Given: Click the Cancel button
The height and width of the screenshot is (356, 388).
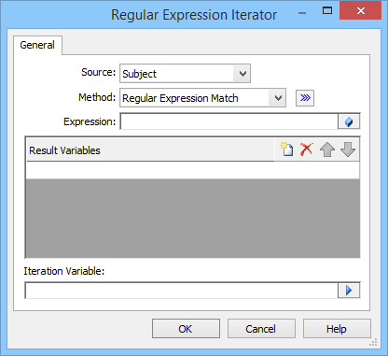Looking at the screenshot, I should click(x=261, y=329).
